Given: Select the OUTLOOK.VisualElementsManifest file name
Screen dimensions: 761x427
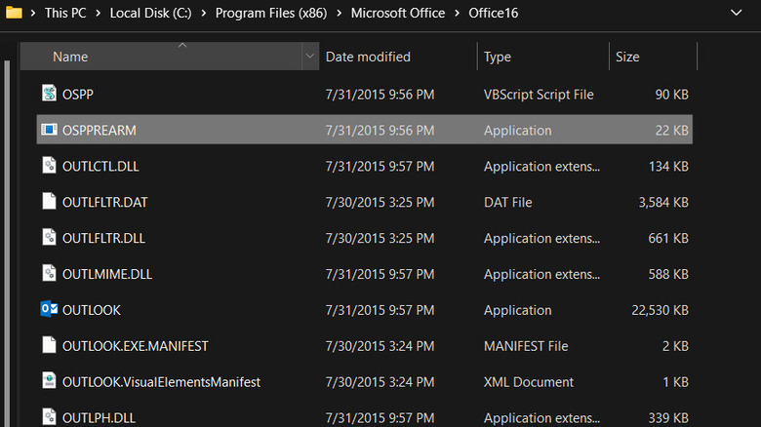Looking at the screenshot, I should click(161, 381).
